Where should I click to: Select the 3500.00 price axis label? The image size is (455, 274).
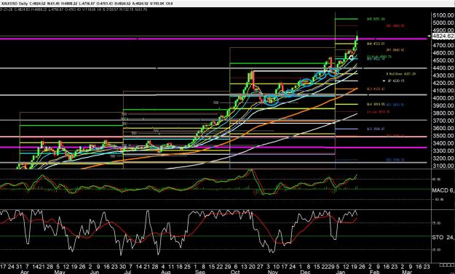click(443, 136)
